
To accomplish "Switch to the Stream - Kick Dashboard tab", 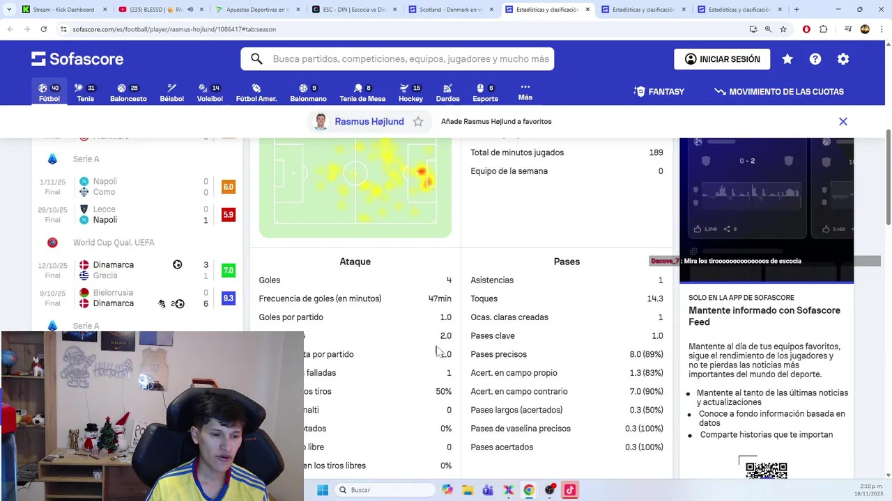I will (x=63, y=10).
